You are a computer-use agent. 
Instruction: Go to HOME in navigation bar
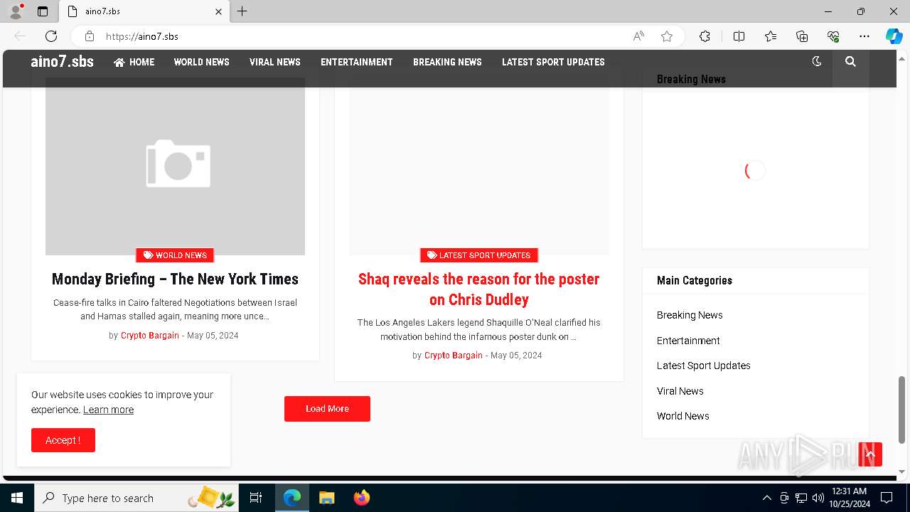click(x=134, y=62)
